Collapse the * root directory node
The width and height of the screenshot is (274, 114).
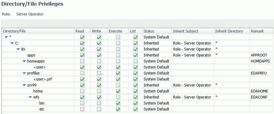click(x=6, y=37)
